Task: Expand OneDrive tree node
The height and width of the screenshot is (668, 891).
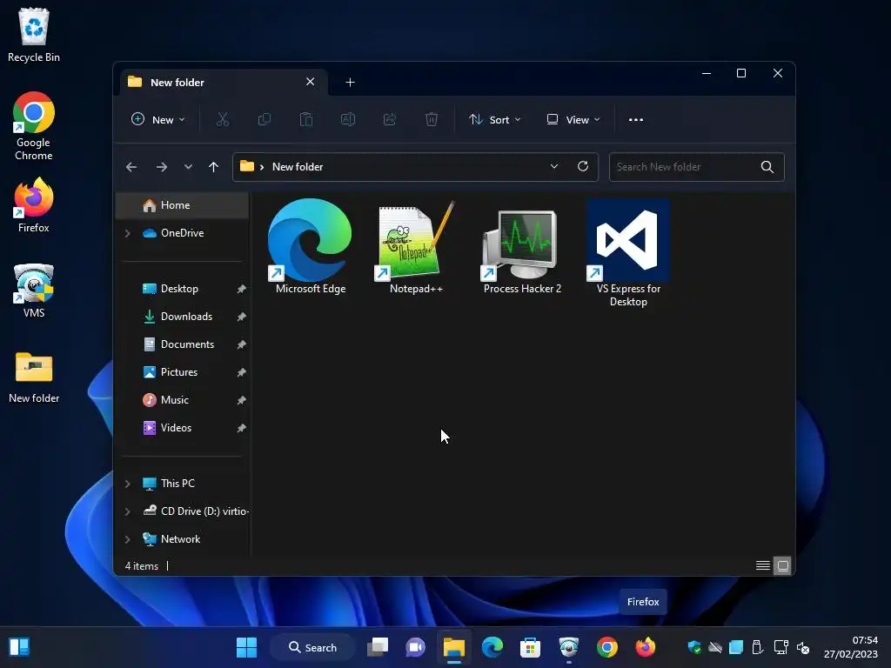Action: tap(128, 233)
